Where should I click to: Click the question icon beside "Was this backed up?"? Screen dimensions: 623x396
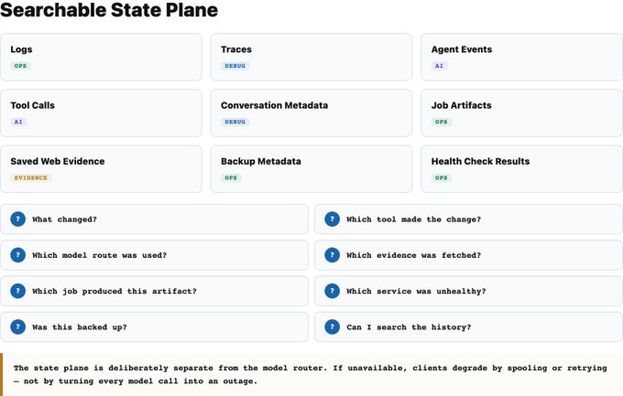coord(18,327)
